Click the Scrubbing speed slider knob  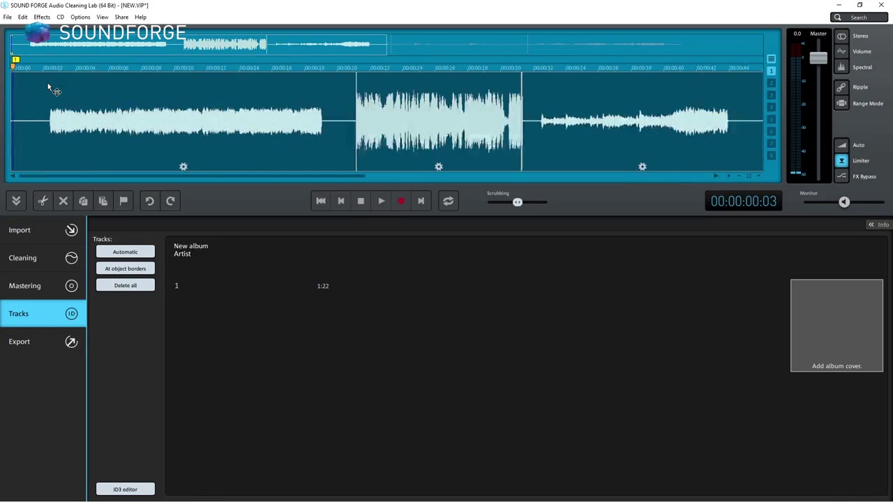(x=517, y=202)
